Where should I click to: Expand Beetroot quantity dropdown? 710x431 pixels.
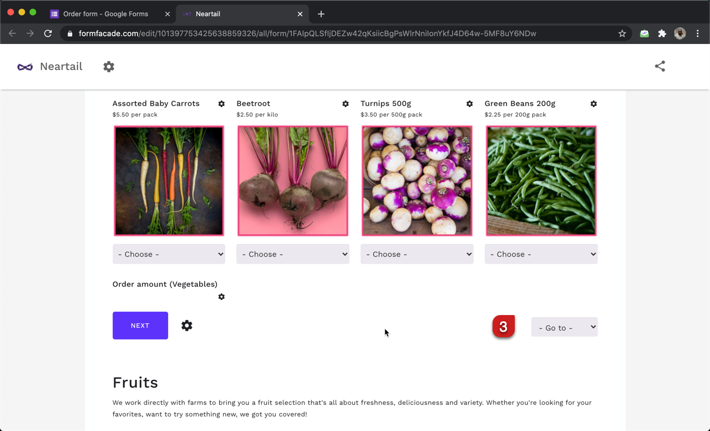tap(293, 254)
